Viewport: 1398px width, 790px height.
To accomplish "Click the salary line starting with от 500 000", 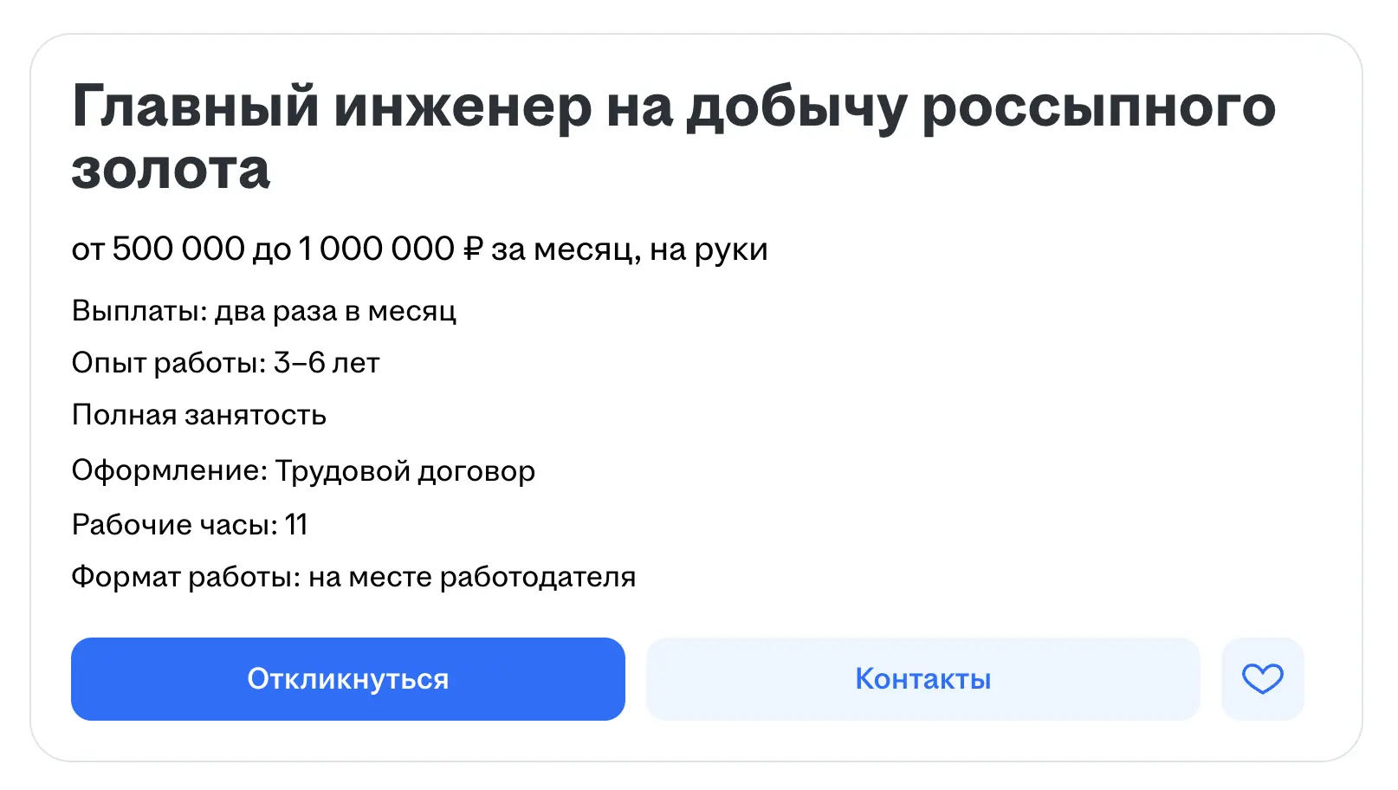I will (419, 249).
